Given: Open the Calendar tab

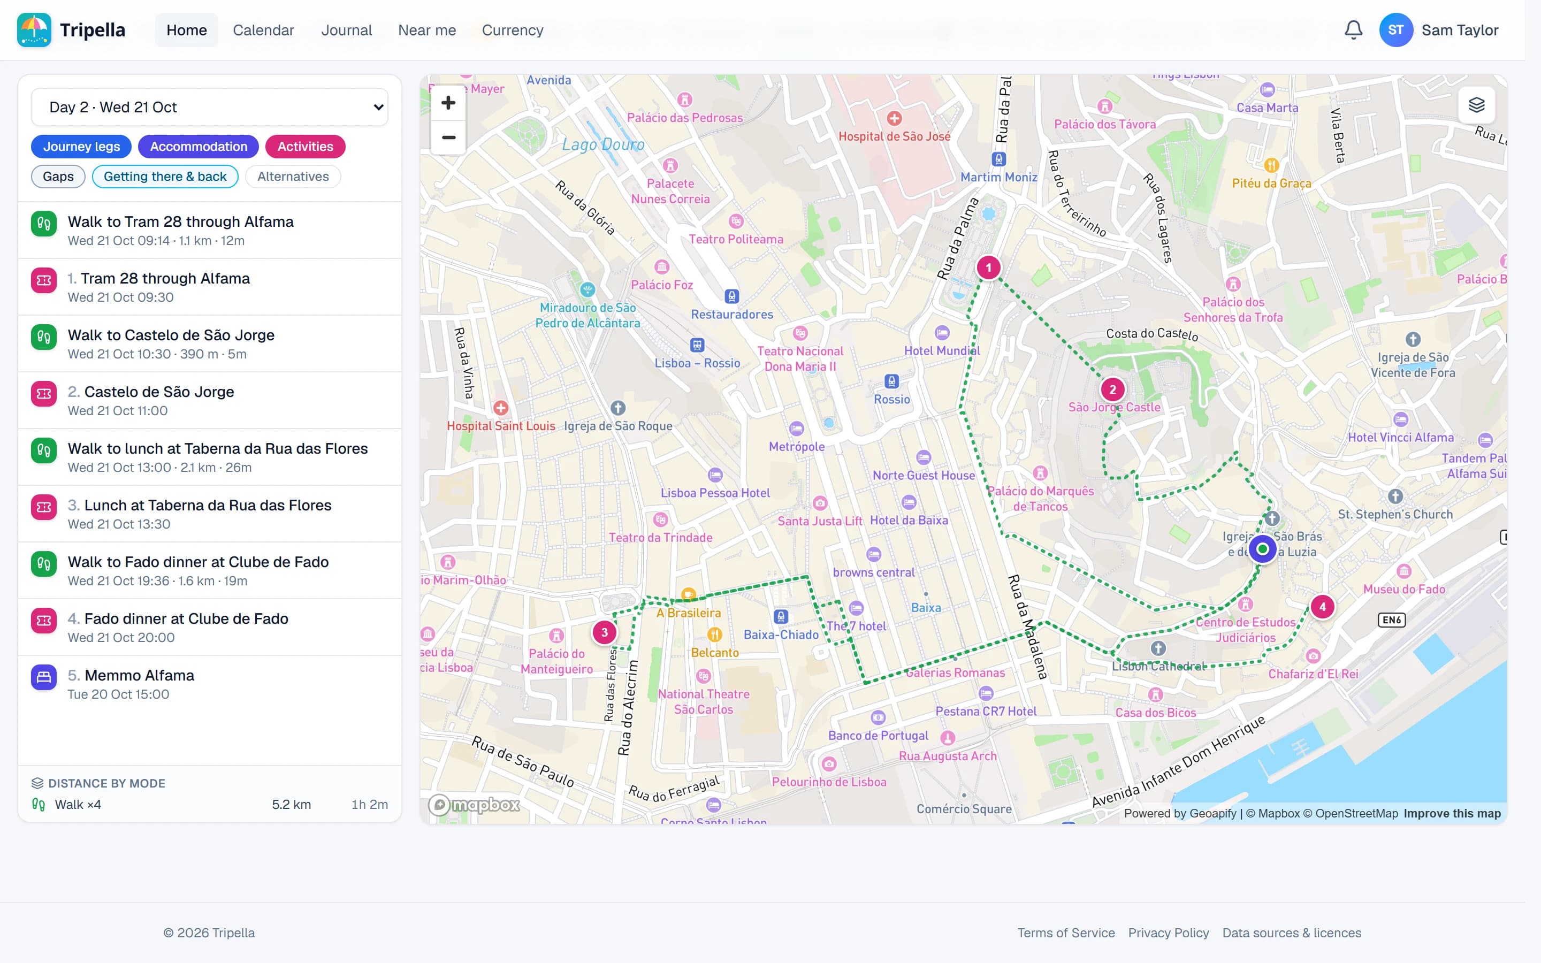Looking at the screenshot, I should [x=263, y=30].
